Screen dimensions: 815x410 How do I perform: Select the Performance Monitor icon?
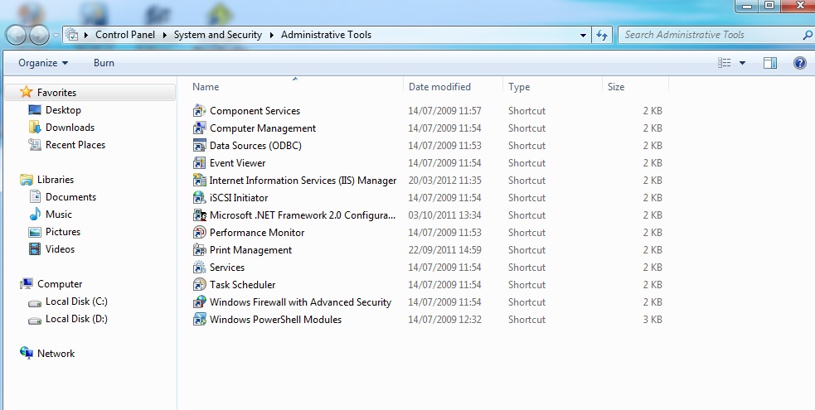200,233
